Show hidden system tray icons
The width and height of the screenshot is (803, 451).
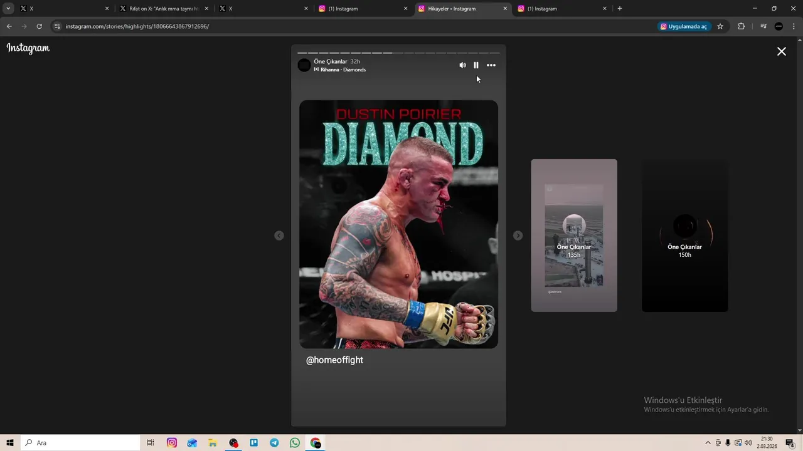(708, 443)
